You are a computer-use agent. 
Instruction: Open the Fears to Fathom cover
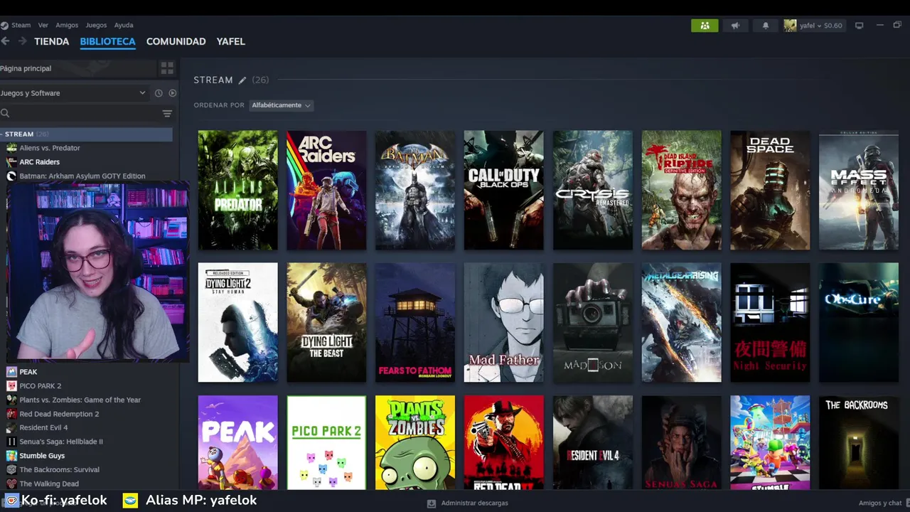click(415, 323)
